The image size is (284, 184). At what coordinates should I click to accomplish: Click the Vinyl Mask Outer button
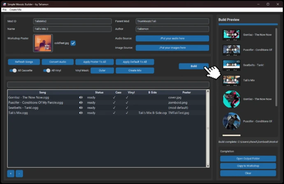[x=102, y=71]
